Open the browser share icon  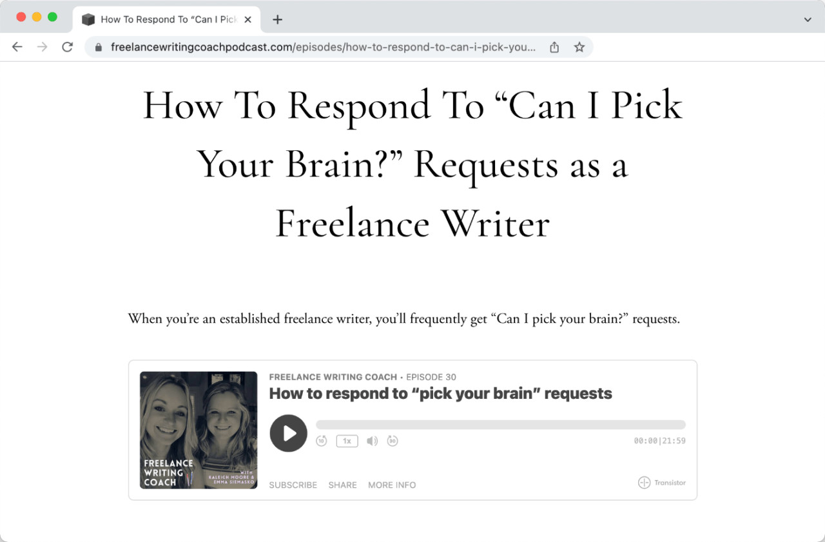click(x=554, y=47)
